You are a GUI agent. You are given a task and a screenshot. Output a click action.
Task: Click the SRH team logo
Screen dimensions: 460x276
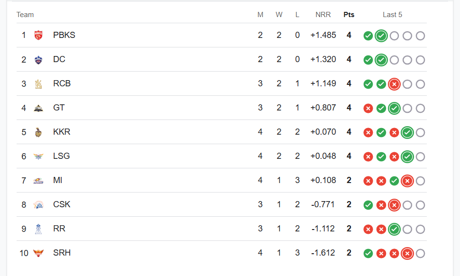point(38,253)
